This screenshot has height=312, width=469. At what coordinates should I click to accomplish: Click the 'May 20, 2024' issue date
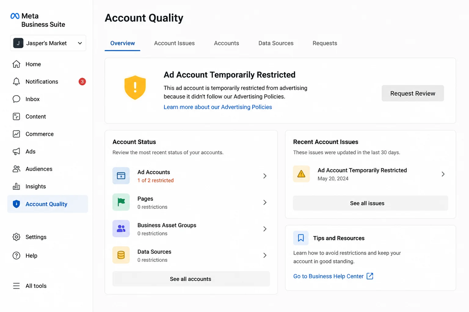click(333, 179)
